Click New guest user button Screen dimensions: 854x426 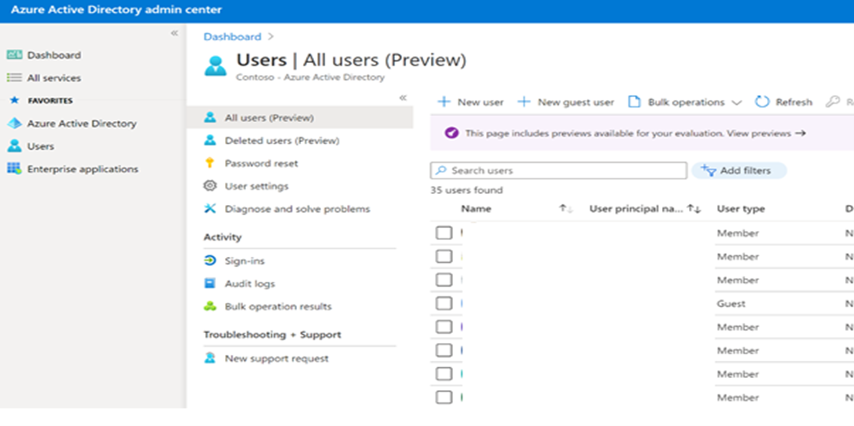(x=566, y=102)
